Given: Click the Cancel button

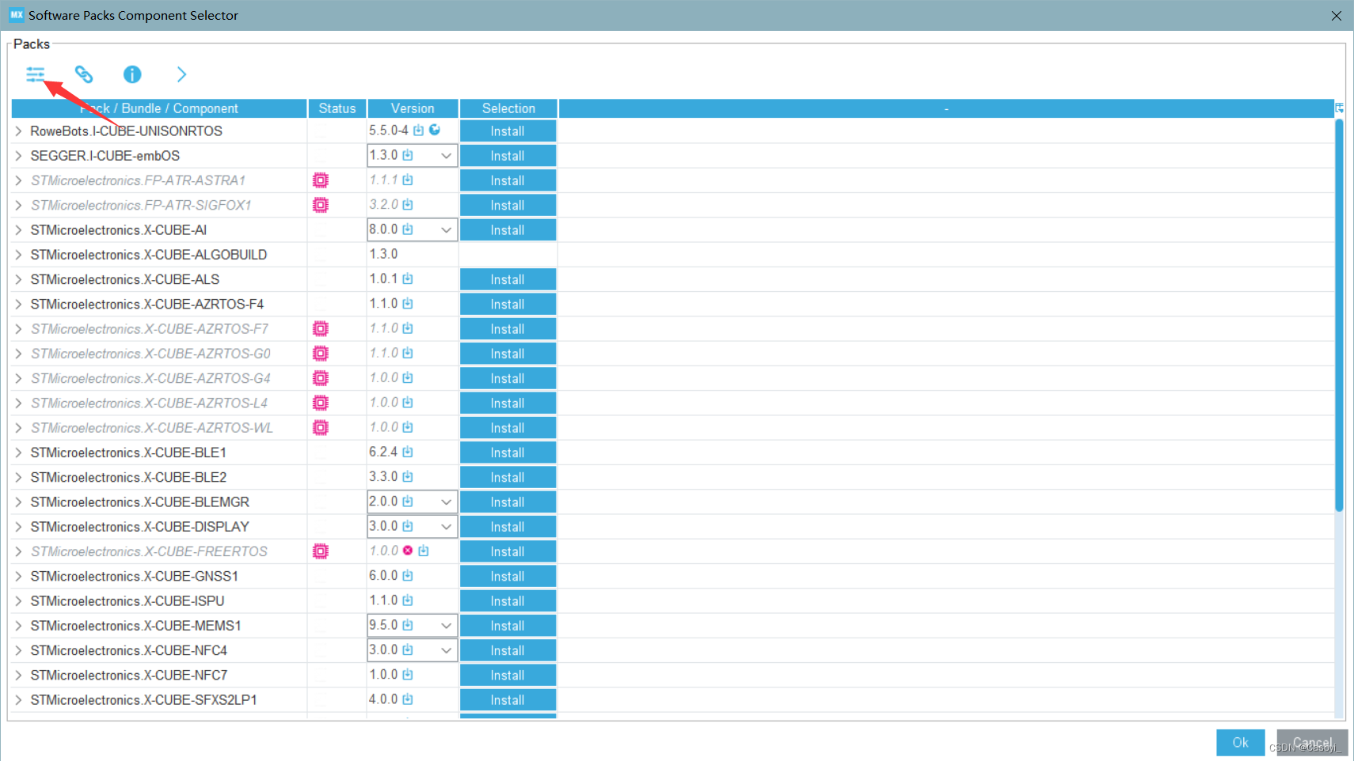Looking at the screenshot, I should click(x=1312, y=743).
